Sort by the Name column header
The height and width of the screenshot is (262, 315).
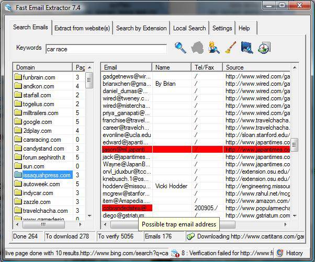172,67
